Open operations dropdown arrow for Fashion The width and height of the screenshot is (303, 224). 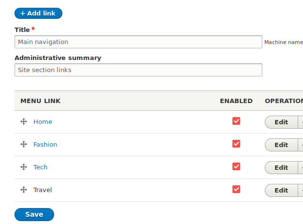[x=301, y=145]
